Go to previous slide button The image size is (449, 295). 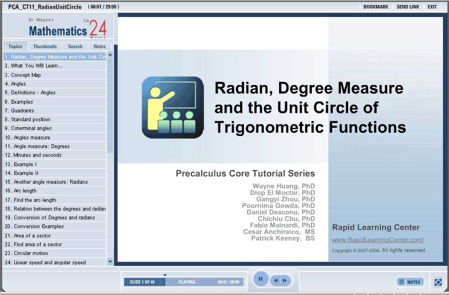tap(276, 281)
